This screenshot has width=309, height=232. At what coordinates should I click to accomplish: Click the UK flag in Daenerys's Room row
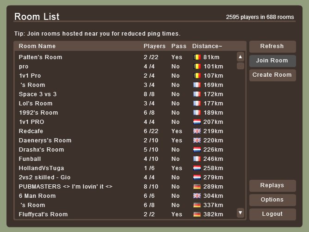coord(197,140)
